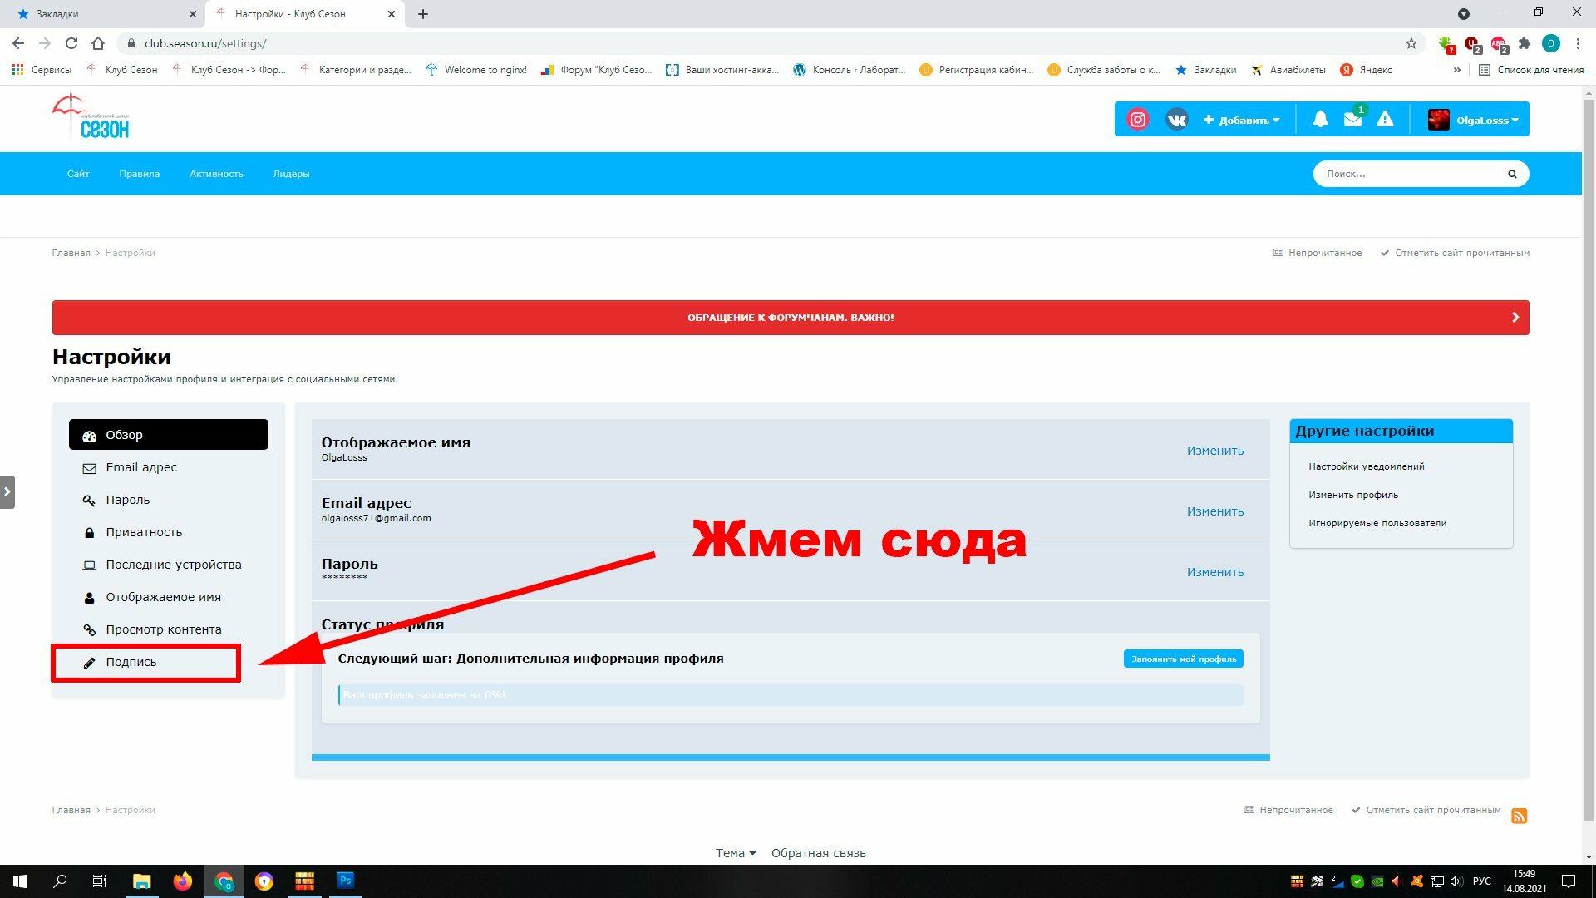The height and width of the screenshot is (898, 1596).
Task: Bookmark page with star icon
Action: pos(1411,43)
